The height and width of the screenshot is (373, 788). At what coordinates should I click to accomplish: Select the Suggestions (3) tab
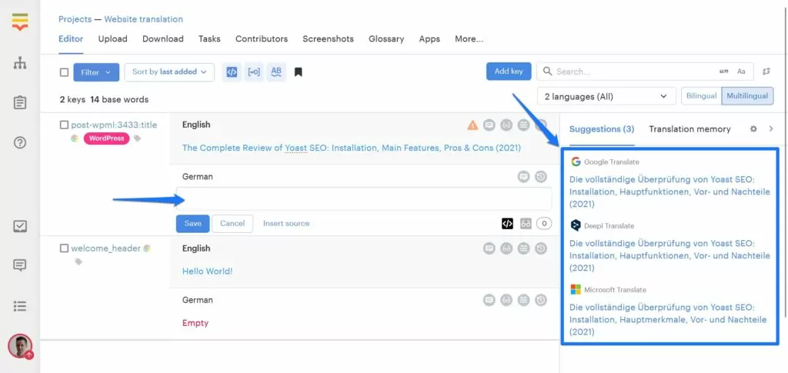coord(602,129)
